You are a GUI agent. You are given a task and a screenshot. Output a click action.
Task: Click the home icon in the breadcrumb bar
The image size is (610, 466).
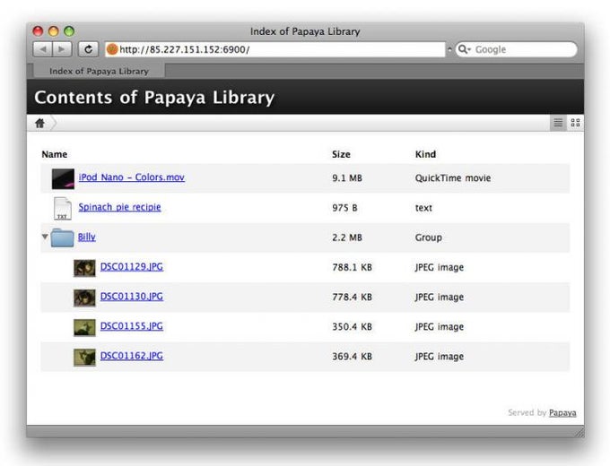click(39, 123)
